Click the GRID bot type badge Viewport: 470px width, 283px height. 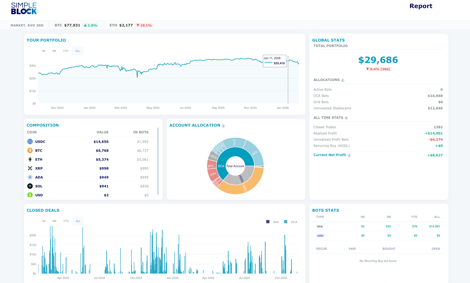[320, 236]
